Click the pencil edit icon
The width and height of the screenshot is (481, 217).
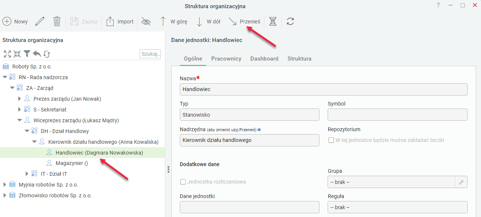coord(40,22)
